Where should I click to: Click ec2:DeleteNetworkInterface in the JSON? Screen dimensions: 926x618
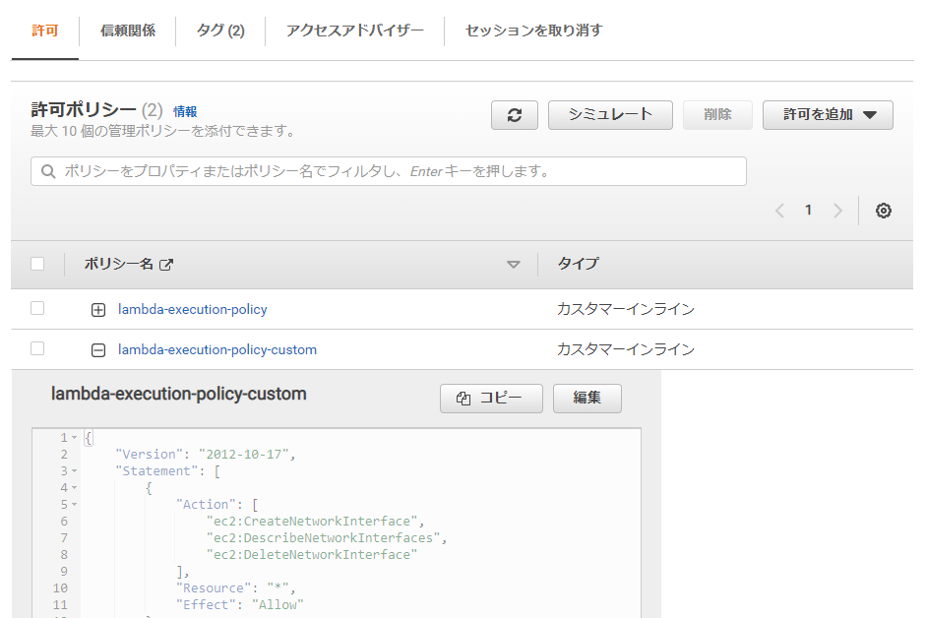[311, 555]
